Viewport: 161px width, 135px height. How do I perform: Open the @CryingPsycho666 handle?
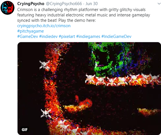[x=64, y=4]
